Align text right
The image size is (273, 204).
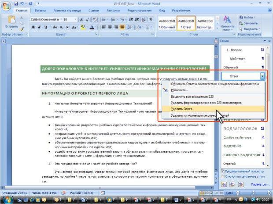click(116, 27)
